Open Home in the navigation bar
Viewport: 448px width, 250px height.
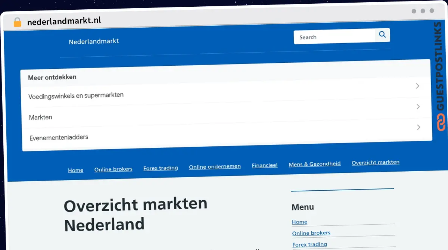pyautogui.click(x=75, y=170)
